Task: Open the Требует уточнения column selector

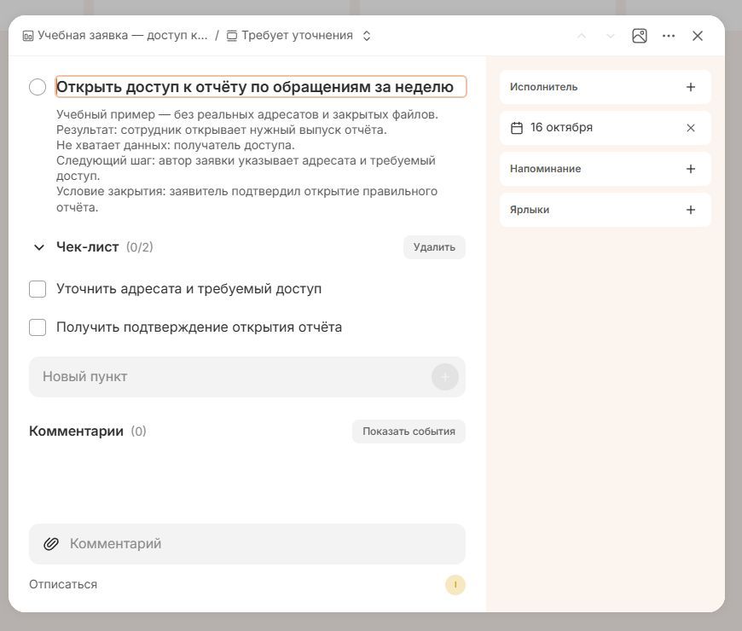Action: point(297,36)
